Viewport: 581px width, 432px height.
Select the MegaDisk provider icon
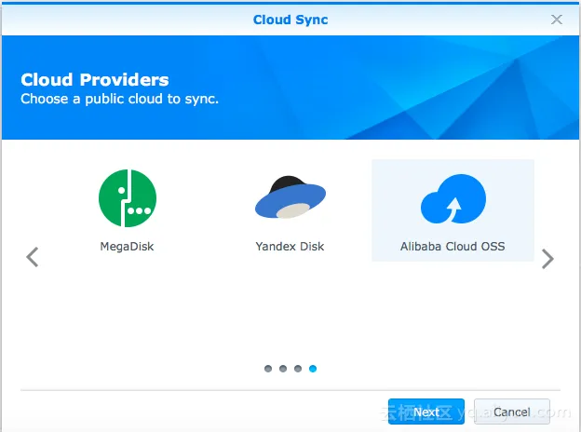pyautogui.click(x=128, y=198)
